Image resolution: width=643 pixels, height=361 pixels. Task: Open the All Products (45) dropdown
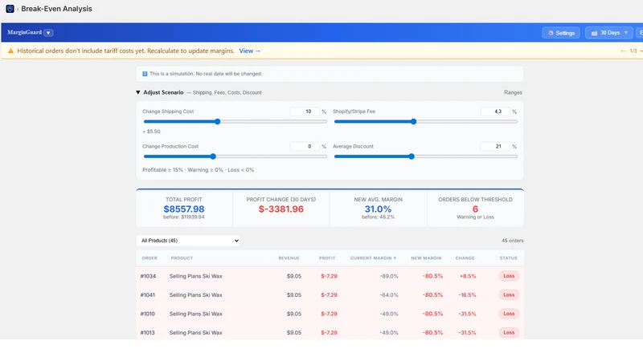[x=188, y=241]
